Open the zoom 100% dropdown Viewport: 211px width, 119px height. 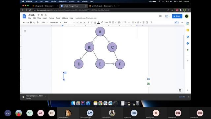tap(45, 22)
